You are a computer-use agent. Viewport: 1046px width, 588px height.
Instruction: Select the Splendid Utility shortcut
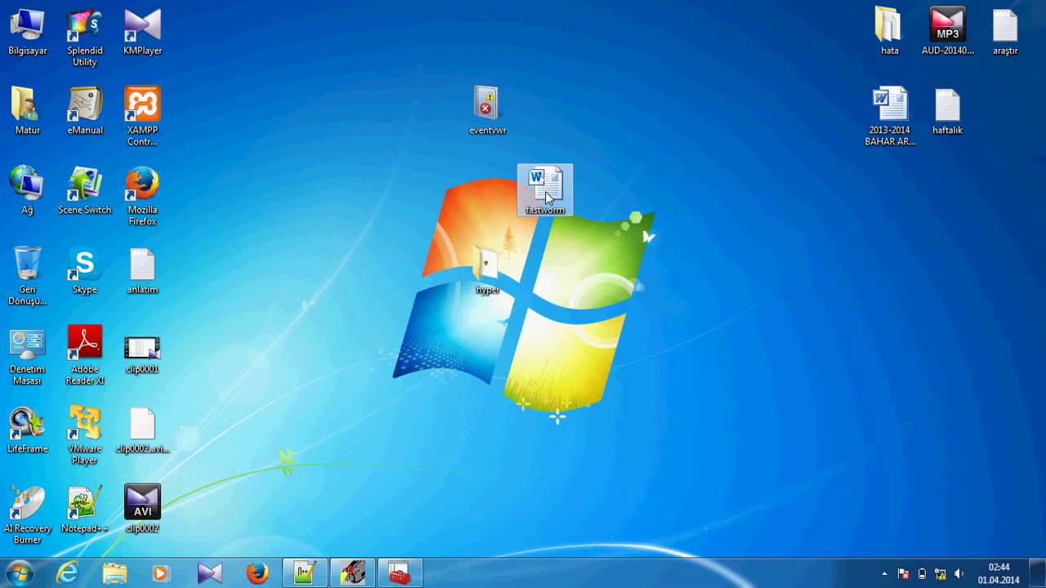[x=85, y=38]
